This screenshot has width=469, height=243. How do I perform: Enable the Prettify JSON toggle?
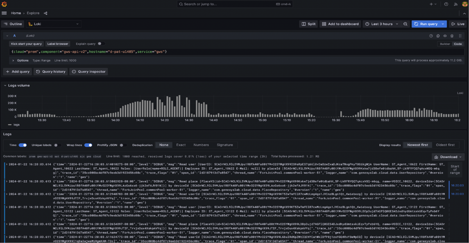[122, 145]
